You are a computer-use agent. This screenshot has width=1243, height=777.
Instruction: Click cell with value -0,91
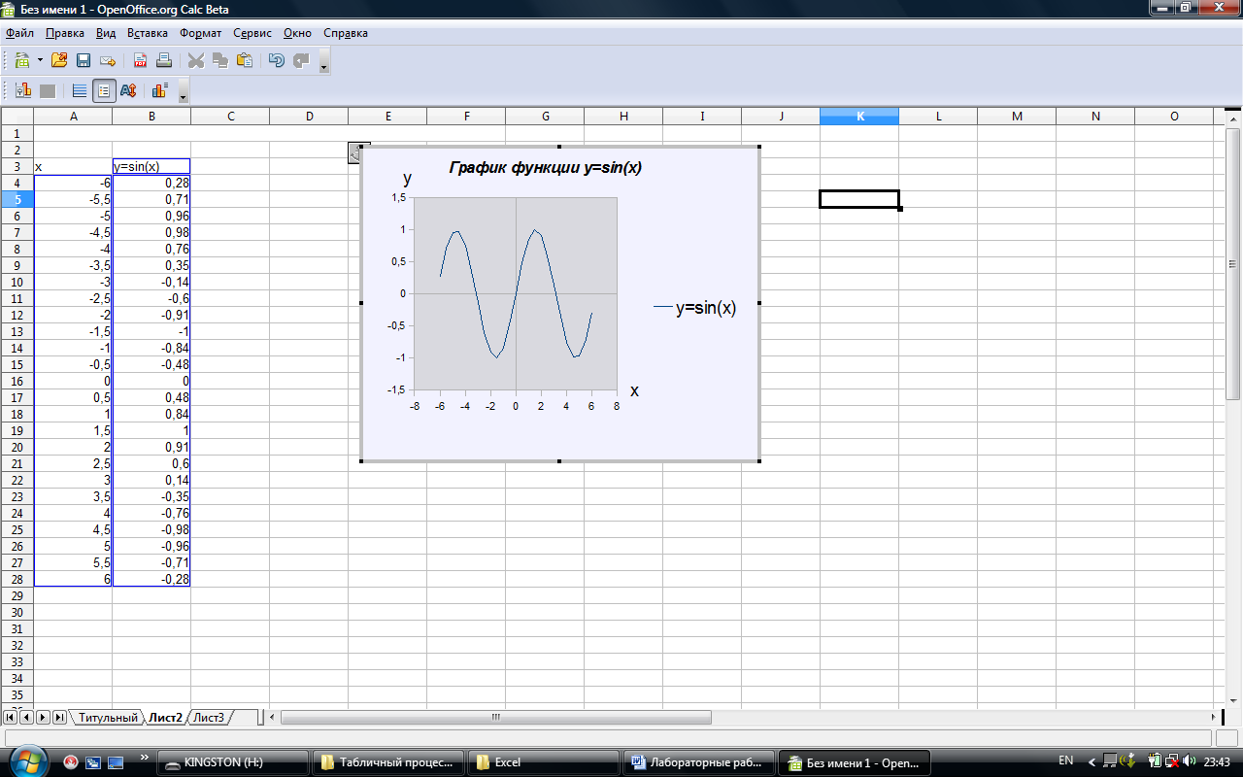(151, 315)
